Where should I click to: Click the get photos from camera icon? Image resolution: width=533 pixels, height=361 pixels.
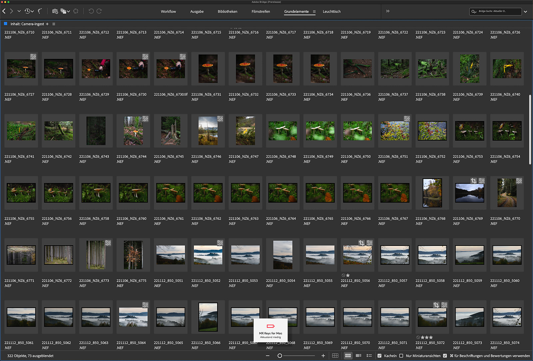(55, 11)
